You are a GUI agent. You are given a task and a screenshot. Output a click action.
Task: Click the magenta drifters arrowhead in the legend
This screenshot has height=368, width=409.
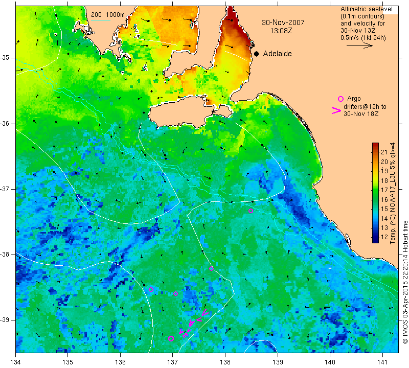tap(336, 110)
